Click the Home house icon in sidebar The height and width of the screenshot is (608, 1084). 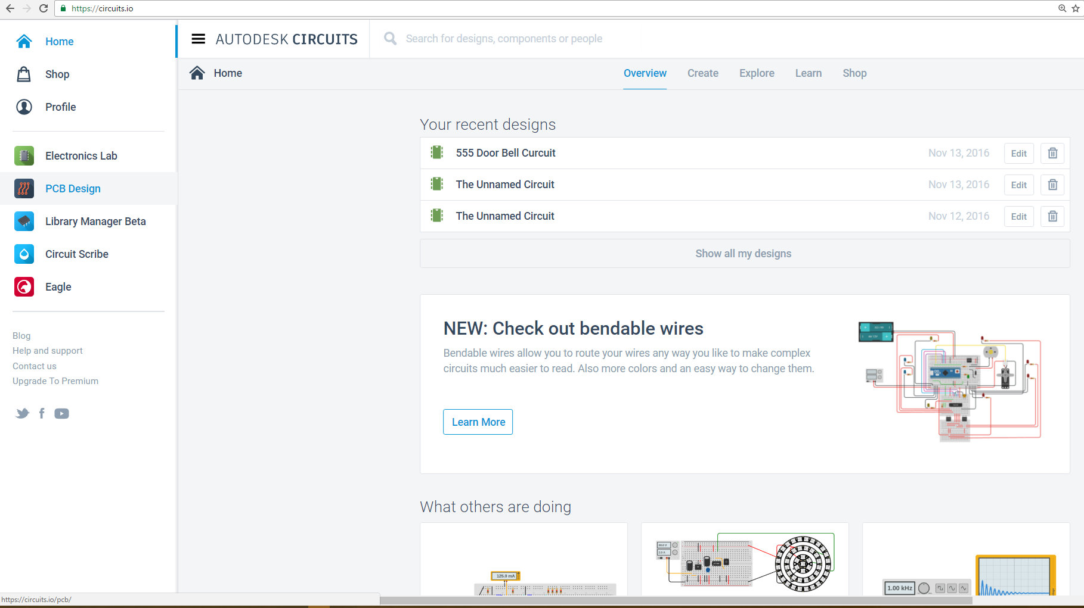click(x=24, y=41)
